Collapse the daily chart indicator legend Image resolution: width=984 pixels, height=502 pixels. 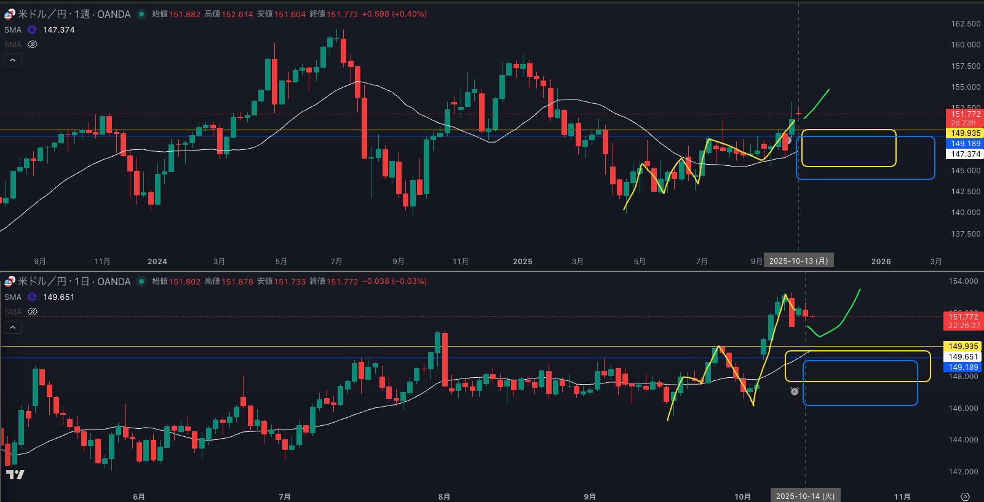[12, 327]
